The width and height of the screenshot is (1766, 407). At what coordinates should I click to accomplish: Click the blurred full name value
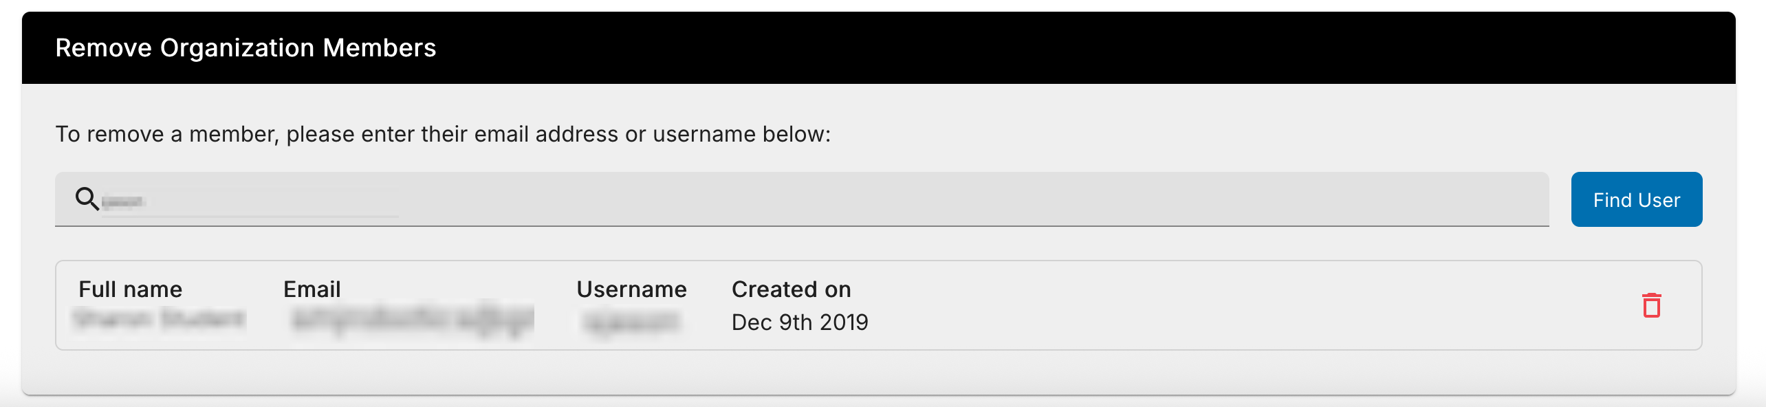coord(160,320)
